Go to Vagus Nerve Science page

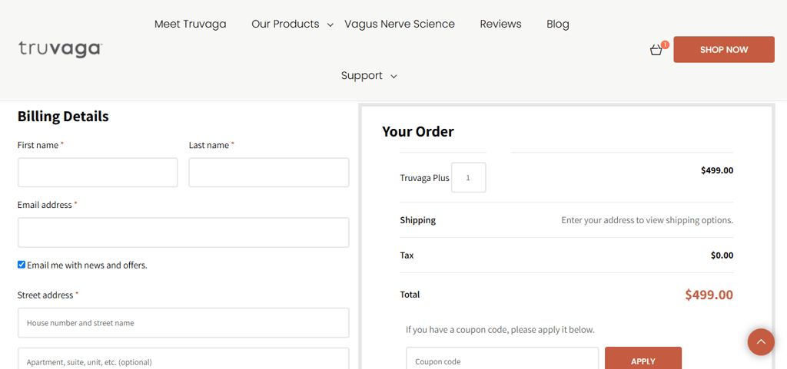click(400, 24)
